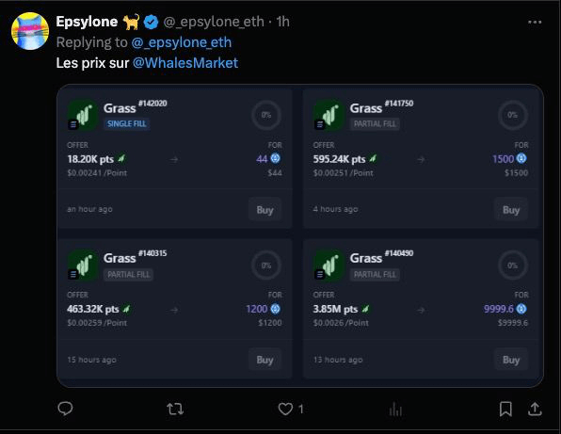
Task: Click the 0% progress ring on offer #141750
Action: point(512,115)
